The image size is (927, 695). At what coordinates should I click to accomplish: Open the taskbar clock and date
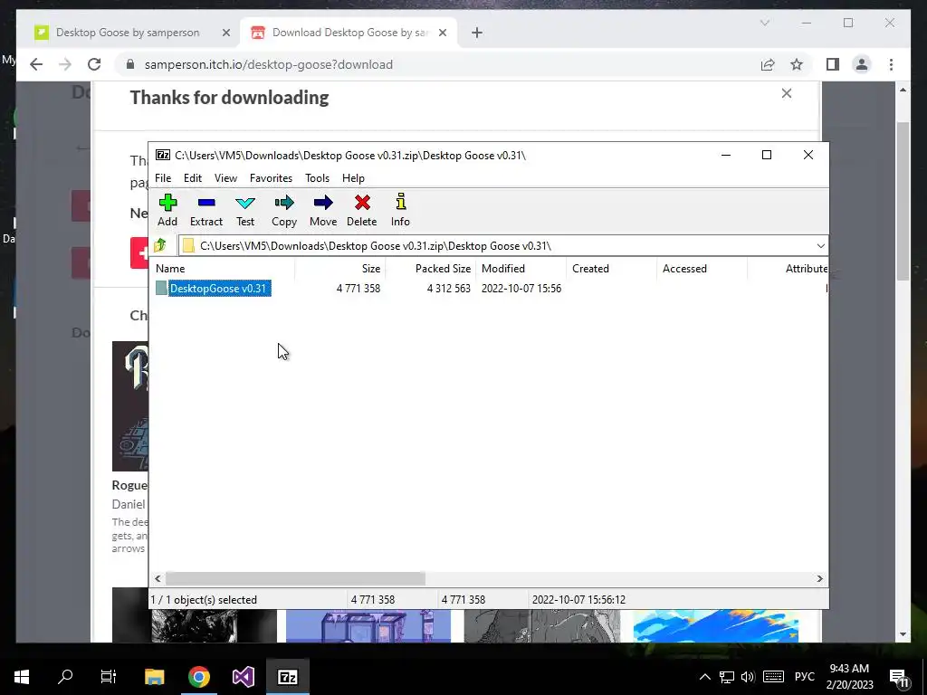(x=849, y=677)
